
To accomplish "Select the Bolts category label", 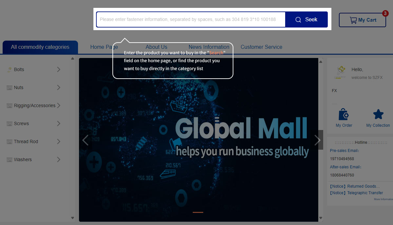I will (x=19, y=69).
